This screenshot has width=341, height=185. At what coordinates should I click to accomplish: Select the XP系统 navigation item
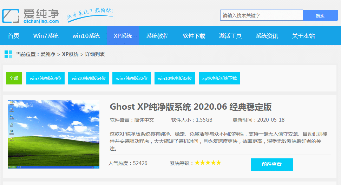pos(123,36)
